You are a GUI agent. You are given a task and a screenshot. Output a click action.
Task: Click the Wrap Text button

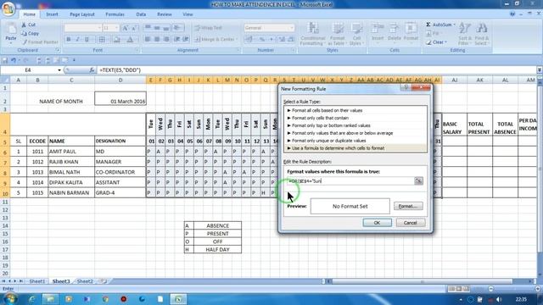[x=208, y=28]
